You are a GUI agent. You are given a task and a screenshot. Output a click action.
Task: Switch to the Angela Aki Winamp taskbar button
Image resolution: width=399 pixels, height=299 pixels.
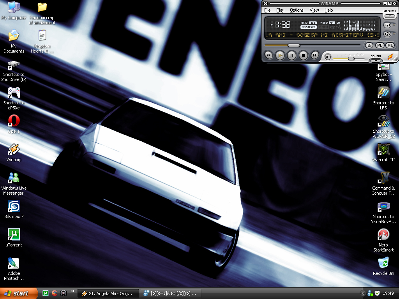point(108,294)
